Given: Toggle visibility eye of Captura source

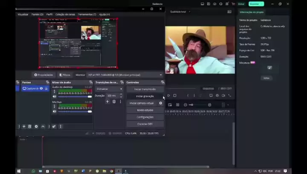Looking at the screenshot, I should point(41,88).
